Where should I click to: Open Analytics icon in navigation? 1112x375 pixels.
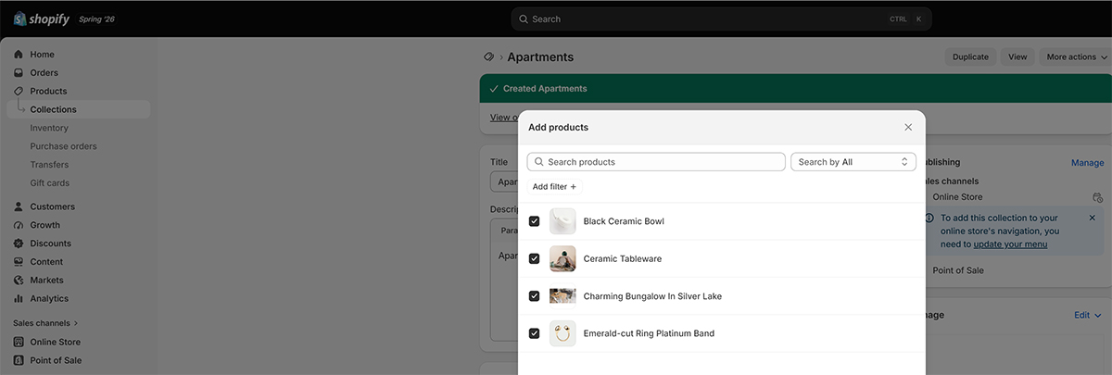tap(19, 299)
